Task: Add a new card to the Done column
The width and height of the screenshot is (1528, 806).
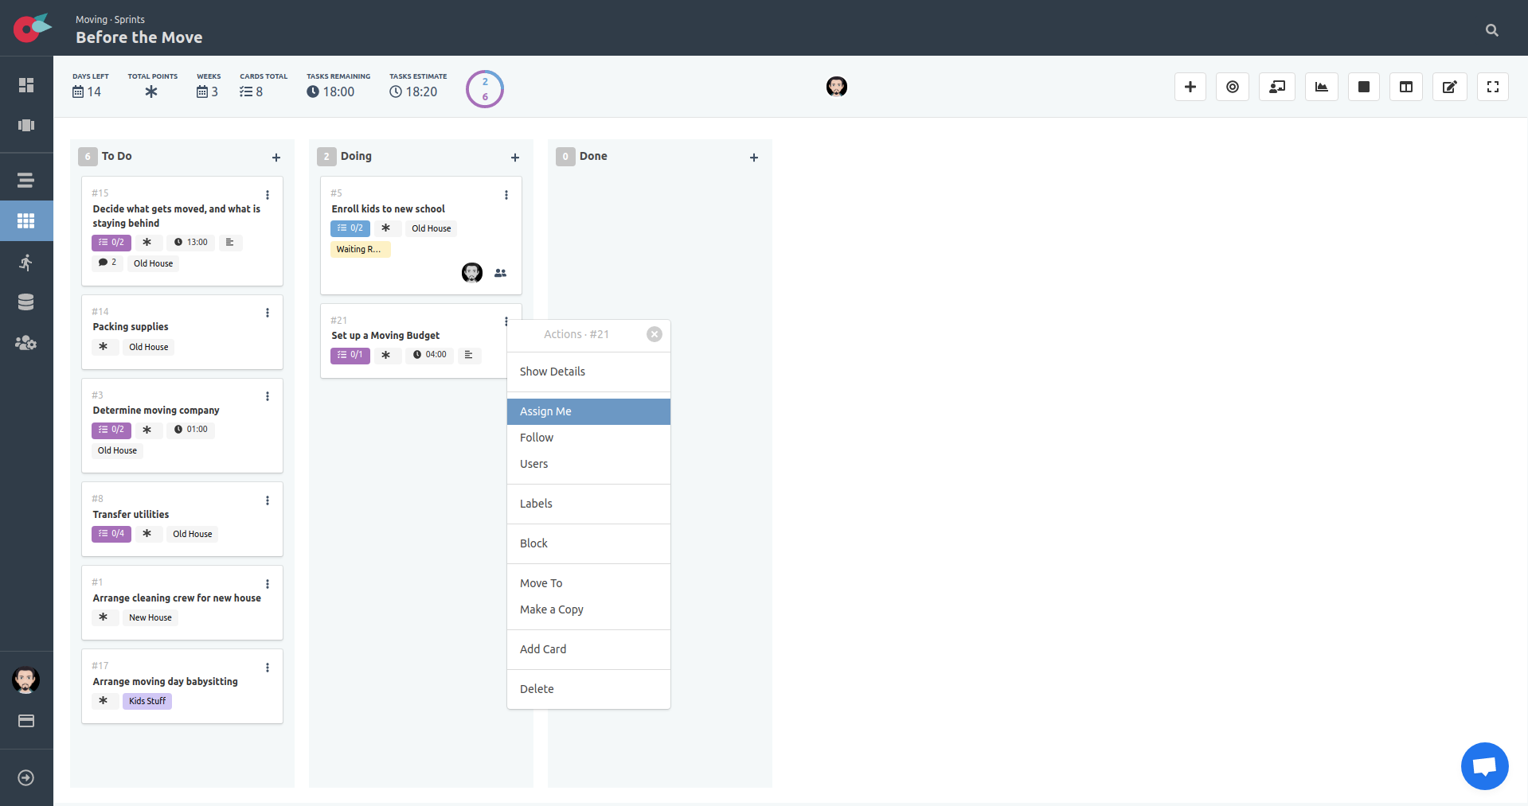Action: [x=754, y=157]
